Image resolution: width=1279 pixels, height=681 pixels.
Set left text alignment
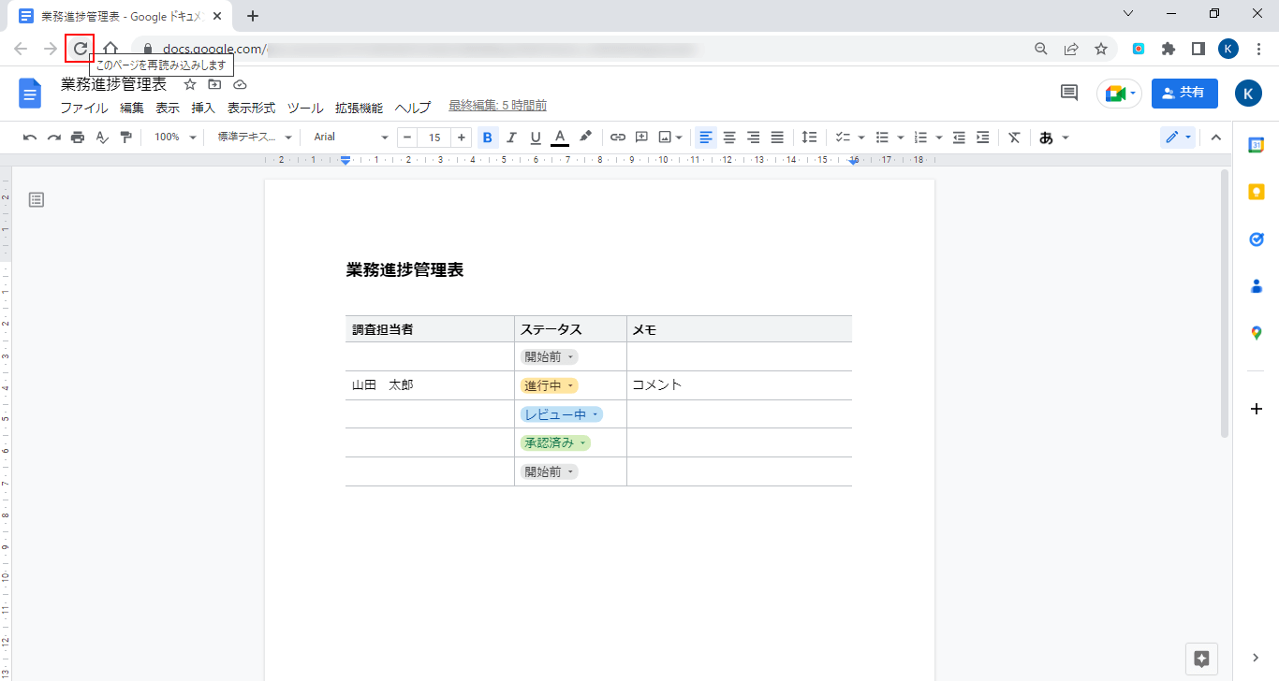click(706, 138)
